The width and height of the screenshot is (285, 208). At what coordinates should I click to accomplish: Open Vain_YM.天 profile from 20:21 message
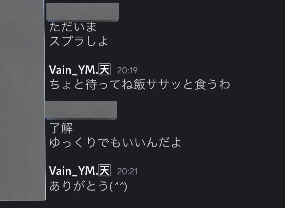click(80, 171)
